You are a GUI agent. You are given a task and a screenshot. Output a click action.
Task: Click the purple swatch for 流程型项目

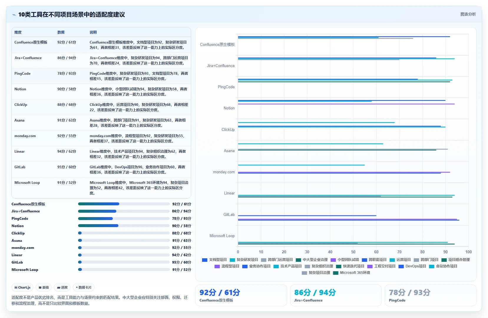[217, 267]
